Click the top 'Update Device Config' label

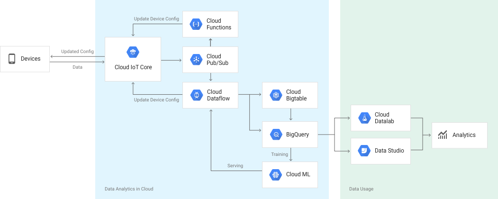[x=156, y=19]
